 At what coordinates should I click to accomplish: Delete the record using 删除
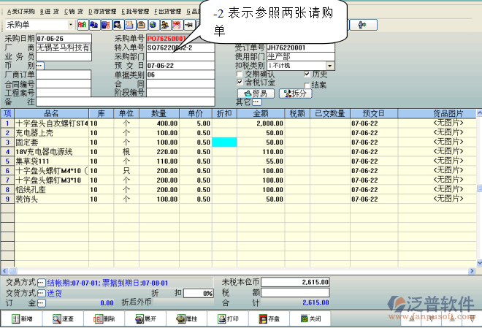104,319
